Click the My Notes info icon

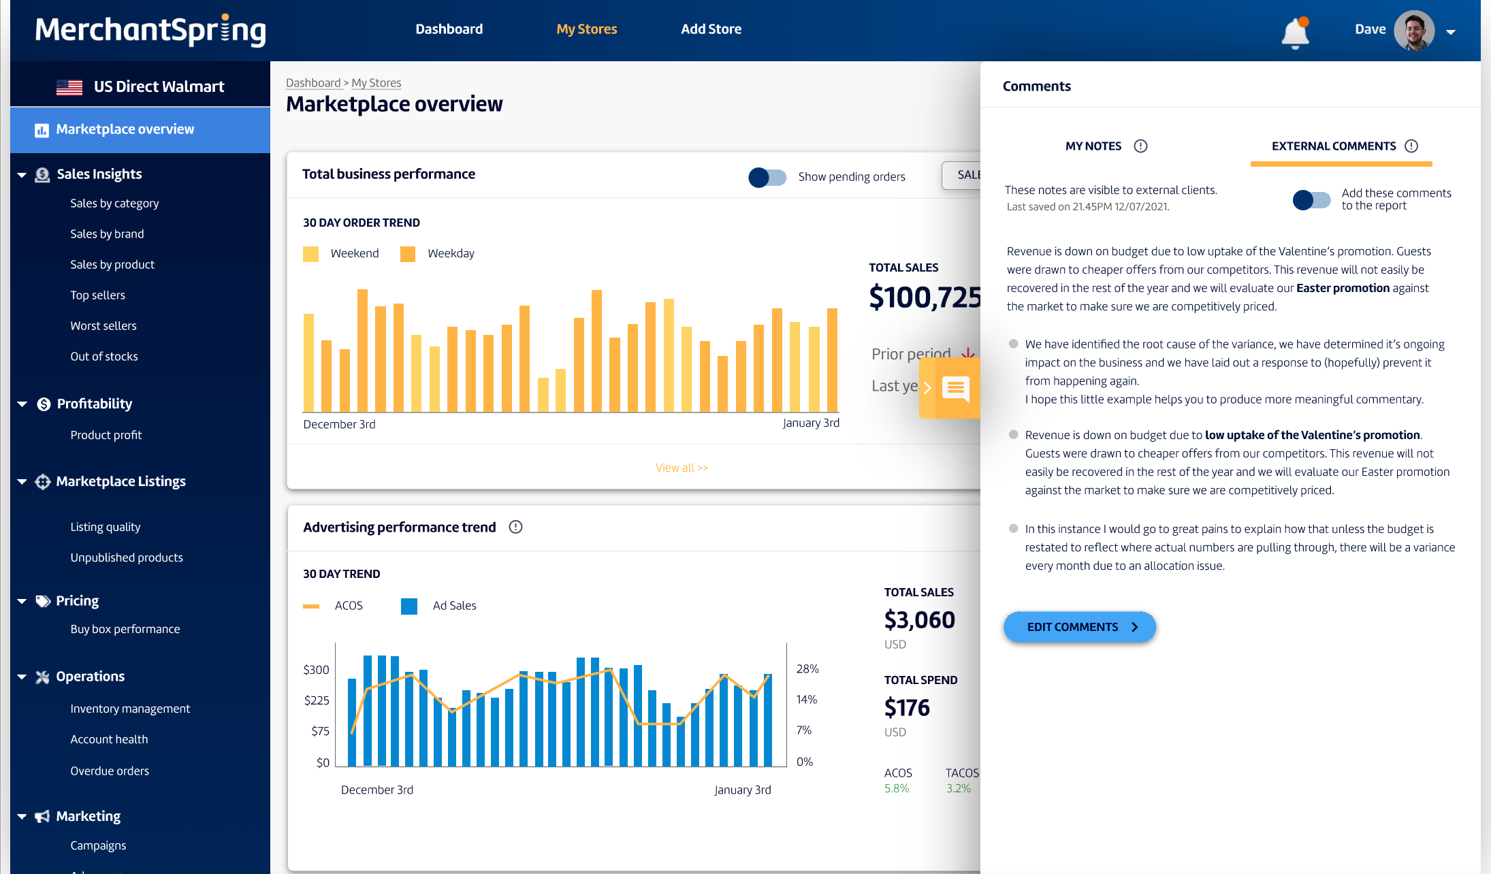coord(1140,146)
